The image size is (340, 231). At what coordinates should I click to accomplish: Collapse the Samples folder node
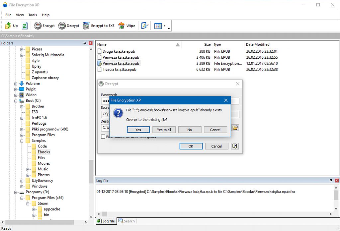pos(22,141)
